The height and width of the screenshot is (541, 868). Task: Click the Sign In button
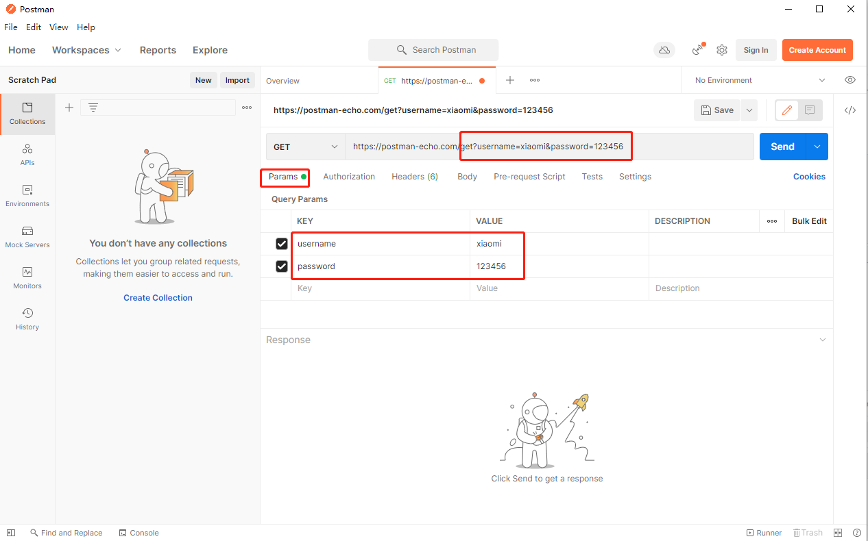coord(756,50)
